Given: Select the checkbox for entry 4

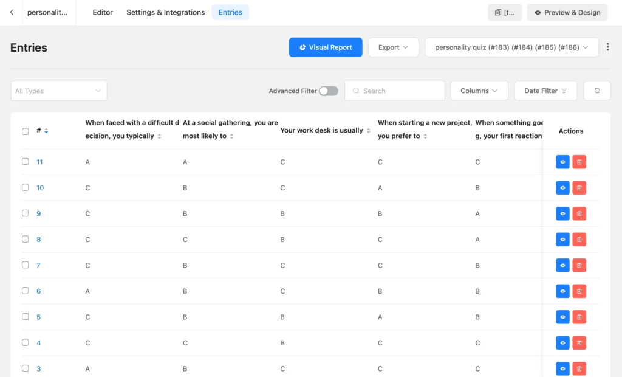Looking at the screenshot, I should (26, 342).
